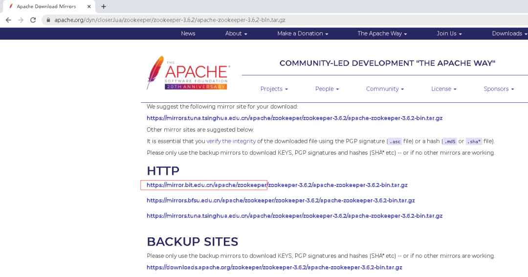This screenshot has height=277, width=528.
Task: Click the .asc file code label
Action: [x=395, y=141]
